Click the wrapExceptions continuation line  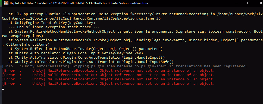(23, 36)
